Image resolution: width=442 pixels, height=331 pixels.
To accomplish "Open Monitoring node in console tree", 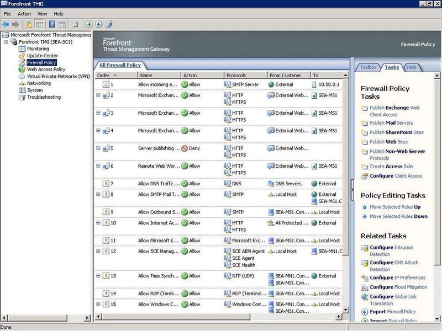I will (38, 49).
